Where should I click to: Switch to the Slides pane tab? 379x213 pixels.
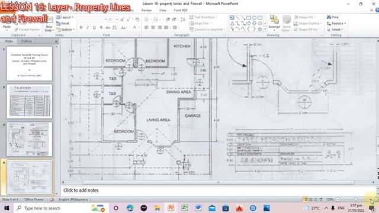(9, 41)
